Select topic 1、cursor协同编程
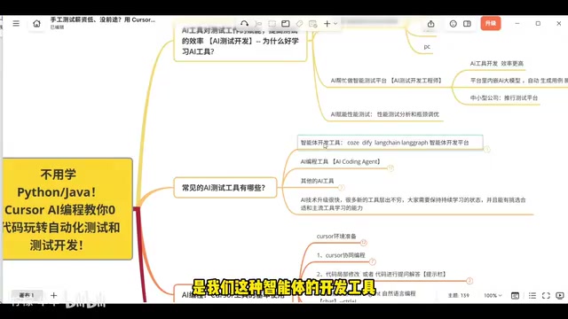The image size is (568, 319). [341, 255]
